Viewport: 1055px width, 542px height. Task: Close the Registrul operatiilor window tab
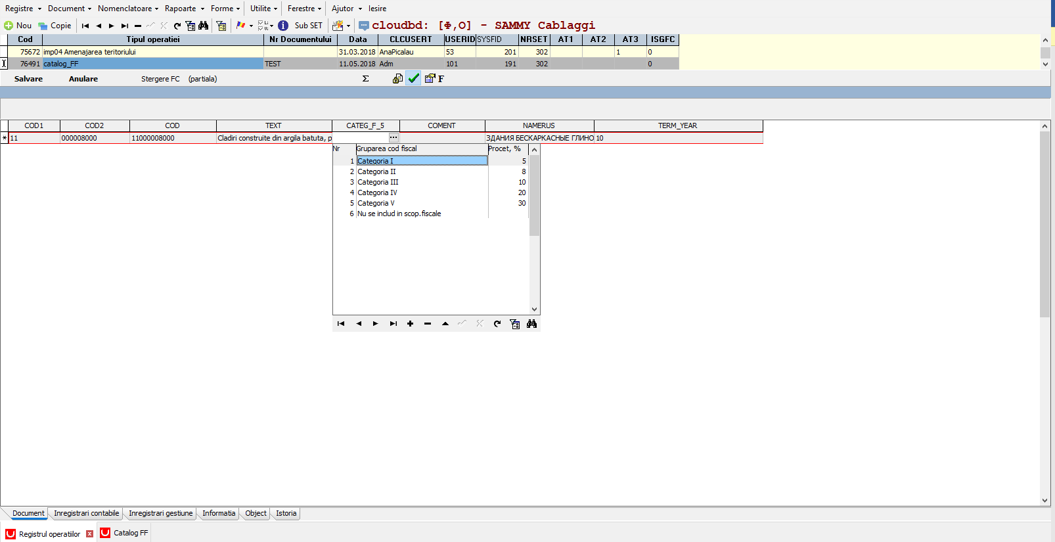coord(90,533)
